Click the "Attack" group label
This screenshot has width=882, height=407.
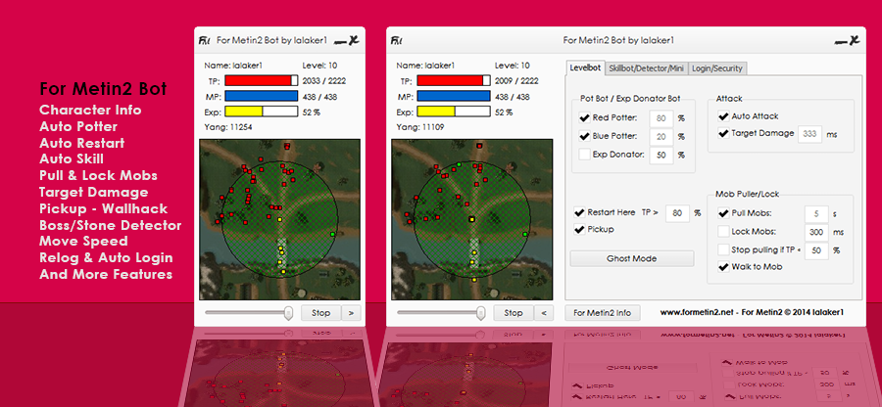click(x=729, y=99)
